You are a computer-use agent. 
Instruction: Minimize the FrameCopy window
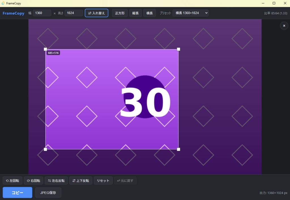[263, 3]
